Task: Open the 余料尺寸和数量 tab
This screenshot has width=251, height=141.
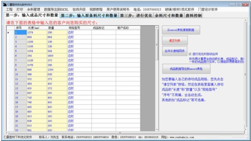Action: point(169,16)
